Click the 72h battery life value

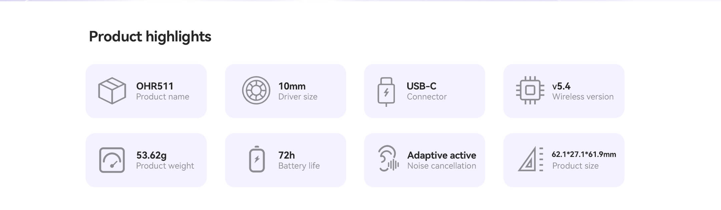coord(286,155)
